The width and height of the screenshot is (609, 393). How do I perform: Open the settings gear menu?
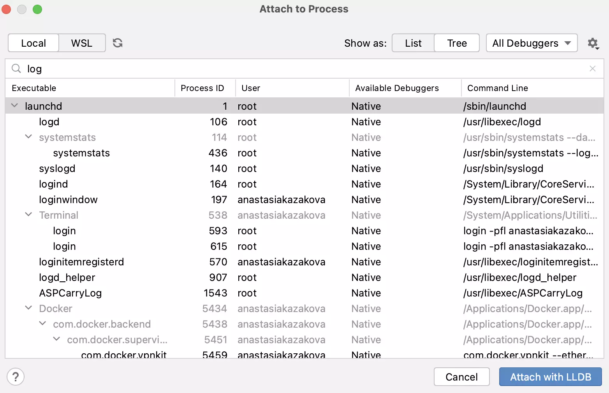click(x=593, y=43)
